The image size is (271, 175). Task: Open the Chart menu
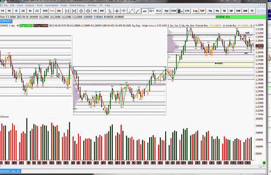[x=20, y=5]
